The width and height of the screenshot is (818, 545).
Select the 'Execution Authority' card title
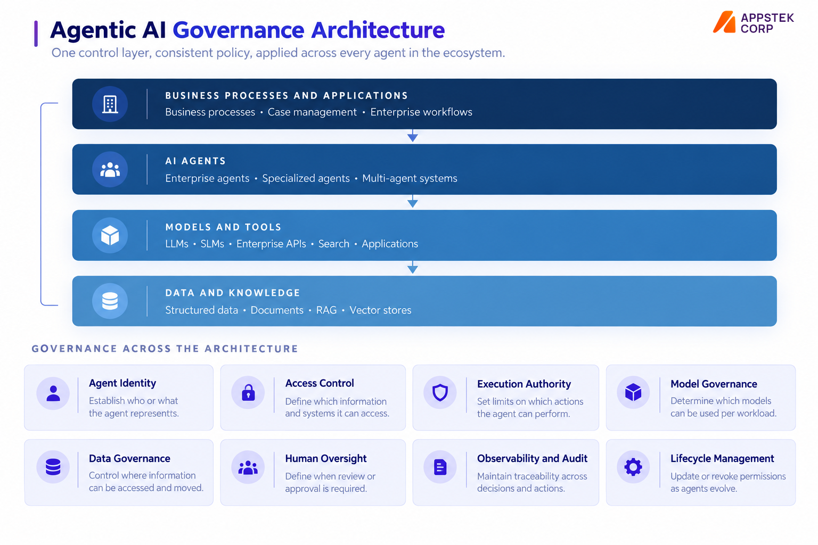pyautogui.click(x=524, y=384)
